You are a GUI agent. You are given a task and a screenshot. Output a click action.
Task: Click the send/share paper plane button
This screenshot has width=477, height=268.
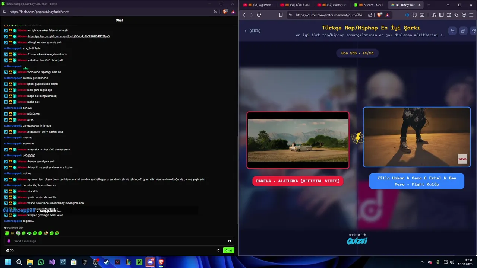coord(474,31)
